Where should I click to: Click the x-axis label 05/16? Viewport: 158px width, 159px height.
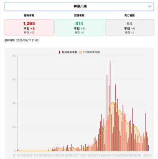[x=148, y=155]
